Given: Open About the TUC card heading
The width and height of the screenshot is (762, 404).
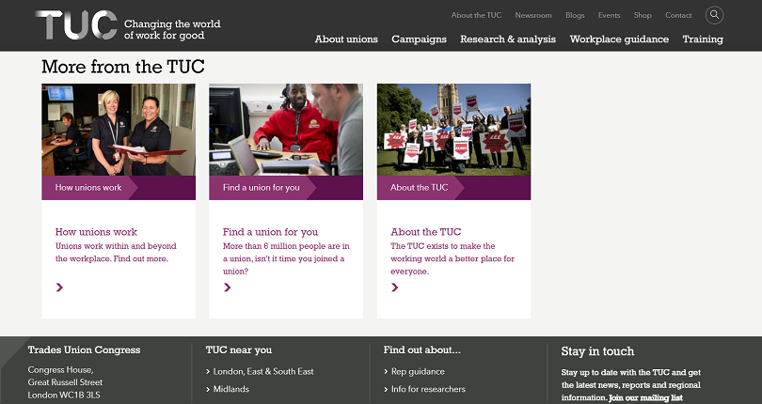Looking at the screenshot, I should pos(426,232).
